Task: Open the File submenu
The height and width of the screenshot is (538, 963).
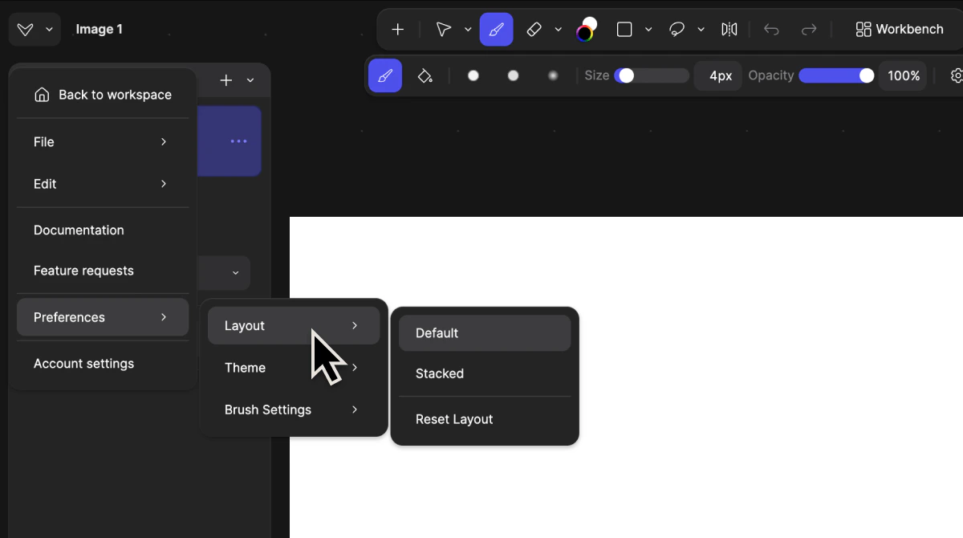Action: coord(103,142)
